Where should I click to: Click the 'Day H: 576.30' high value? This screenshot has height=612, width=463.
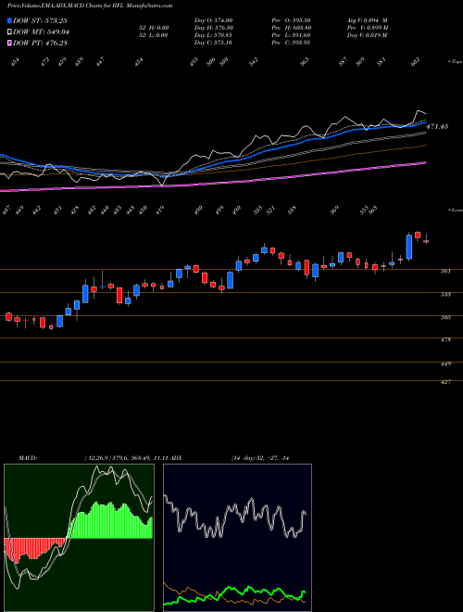[214, 28]
